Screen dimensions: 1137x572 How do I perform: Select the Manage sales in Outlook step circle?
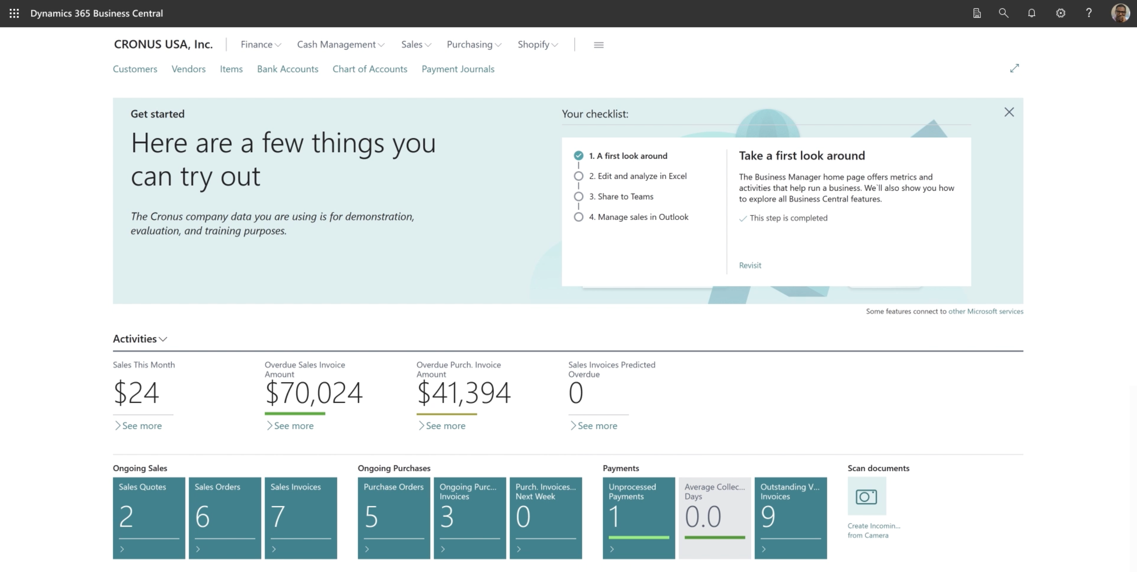click(x=578, y=217)
